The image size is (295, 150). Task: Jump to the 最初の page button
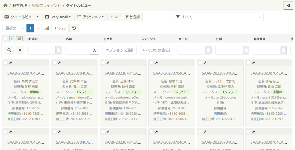click(x=11, y=28)
